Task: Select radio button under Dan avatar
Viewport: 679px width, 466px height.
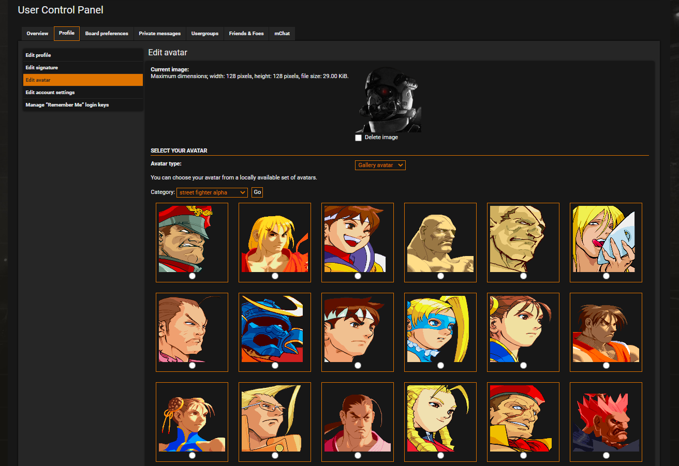Action: [358, 456]
